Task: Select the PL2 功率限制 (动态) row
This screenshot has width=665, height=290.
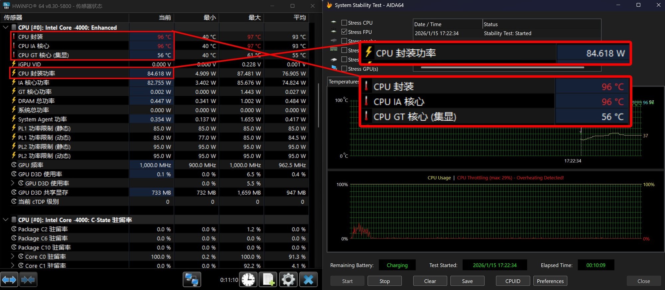Action: pyautogui.click(x=159, y=155)
